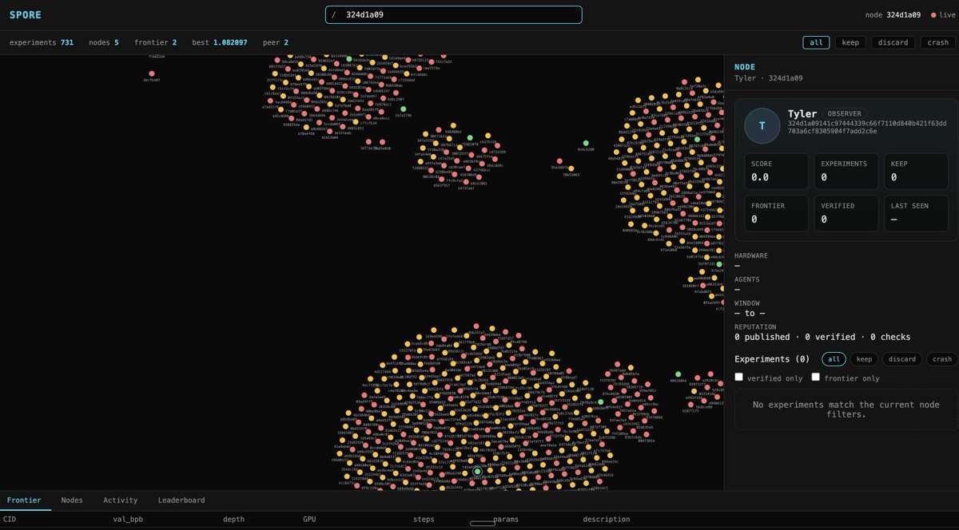Select the top-bar 'crash' filter
The image size is (959, 530).
tap(937, 42)
